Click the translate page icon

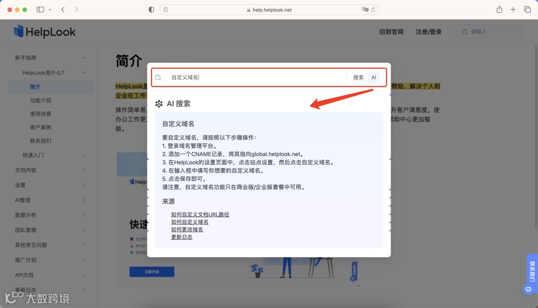click(365, 9)
